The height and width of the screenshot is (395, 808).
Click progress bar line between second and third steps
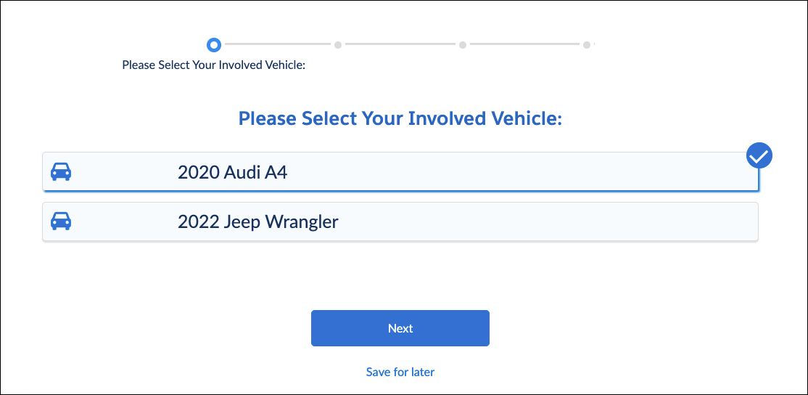point(400,44)
